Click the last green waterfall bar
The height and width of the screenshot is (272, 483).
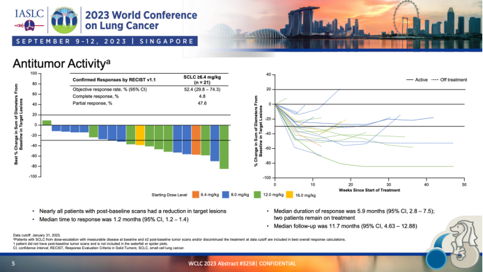click(224, 147)
